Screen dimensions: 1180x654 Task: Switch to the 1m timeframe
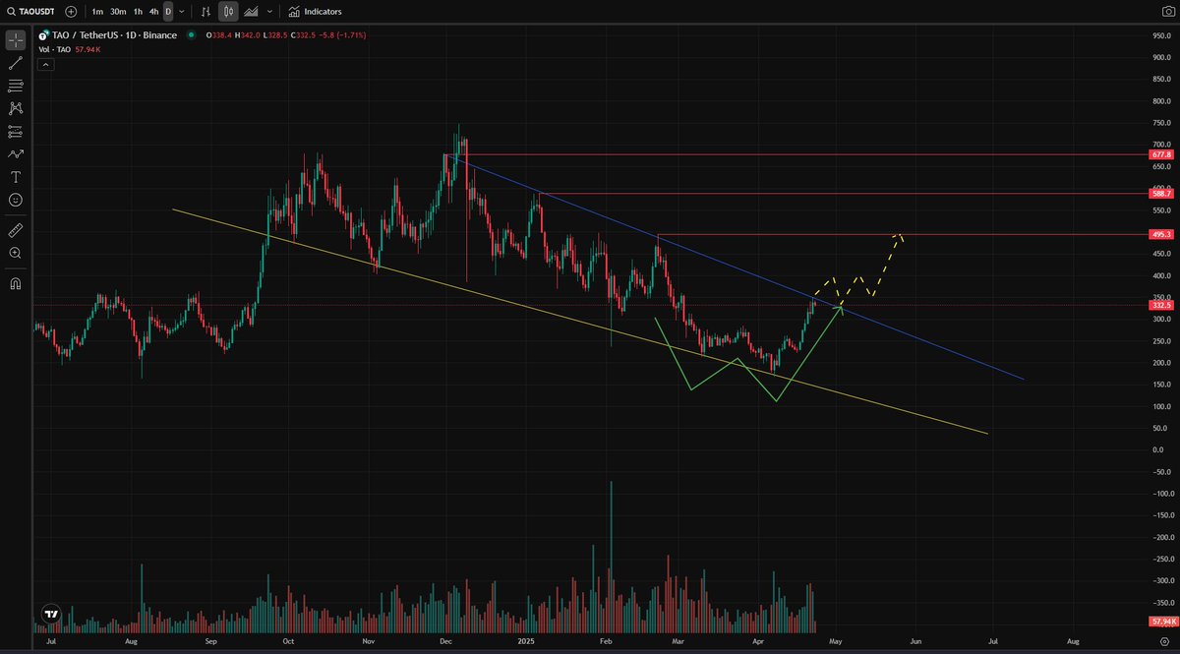(97, 12)
